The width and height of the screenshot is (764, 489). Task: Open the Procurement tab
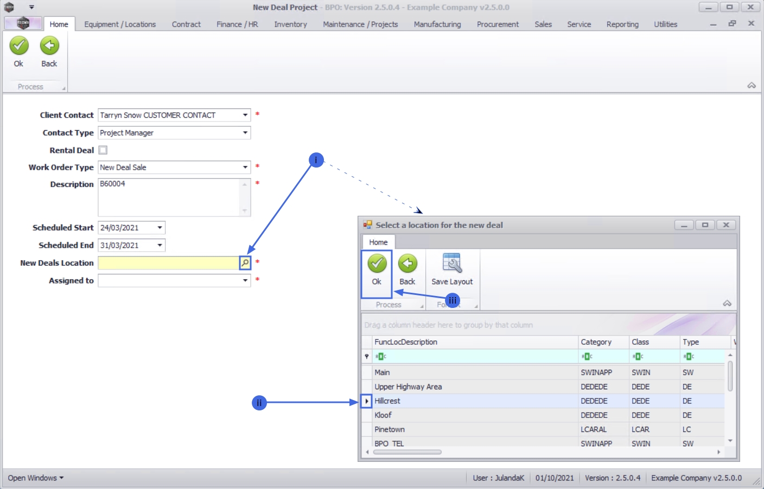coord(498,24)
